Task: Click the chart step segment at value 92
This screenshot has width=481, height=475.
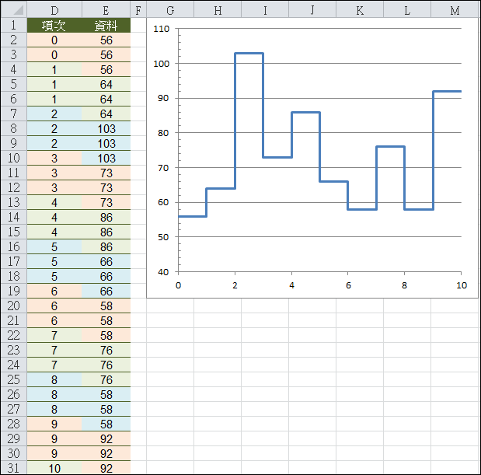Action: click(x=448, y=92)
